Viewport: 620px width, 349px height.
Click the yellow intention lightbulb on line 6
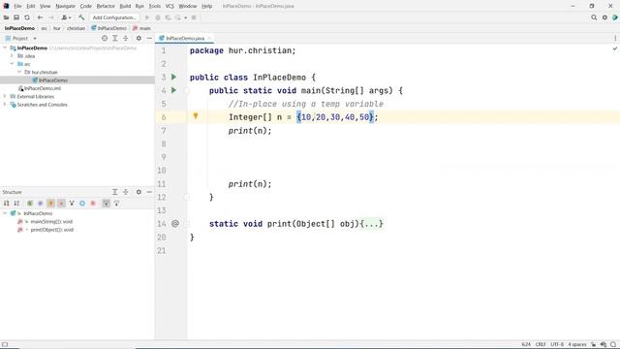tap(196, 116)
